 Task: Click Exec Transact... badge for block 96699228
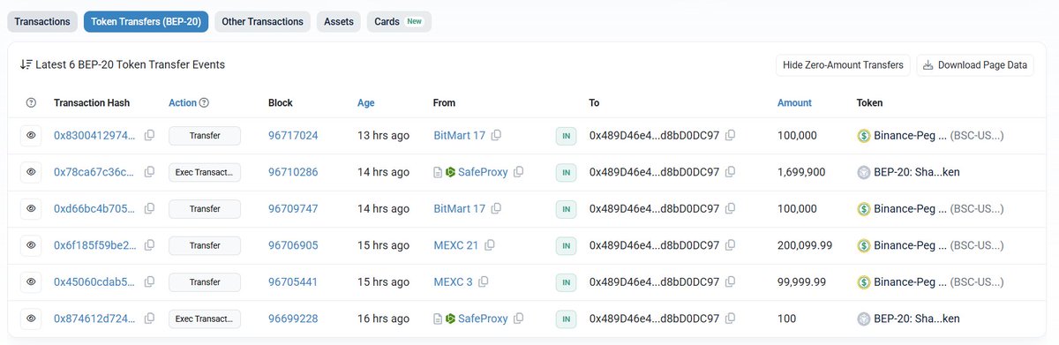[x=205, y=319]
